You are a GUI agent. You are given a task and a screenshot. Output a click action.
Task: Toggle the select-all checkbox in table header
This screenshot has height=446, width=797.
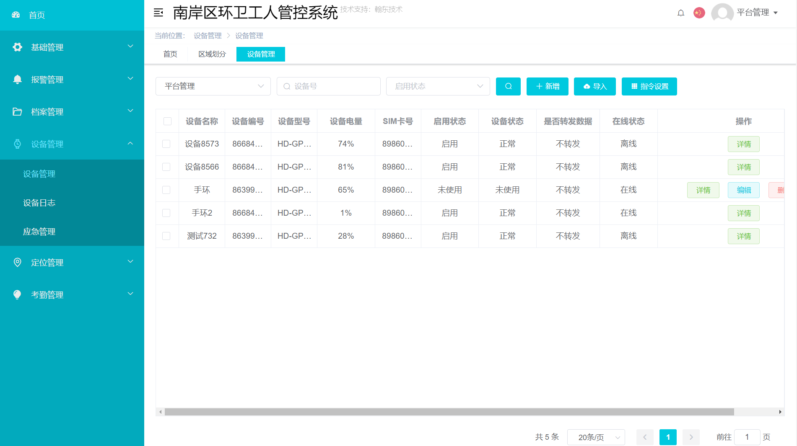point(167,121)
